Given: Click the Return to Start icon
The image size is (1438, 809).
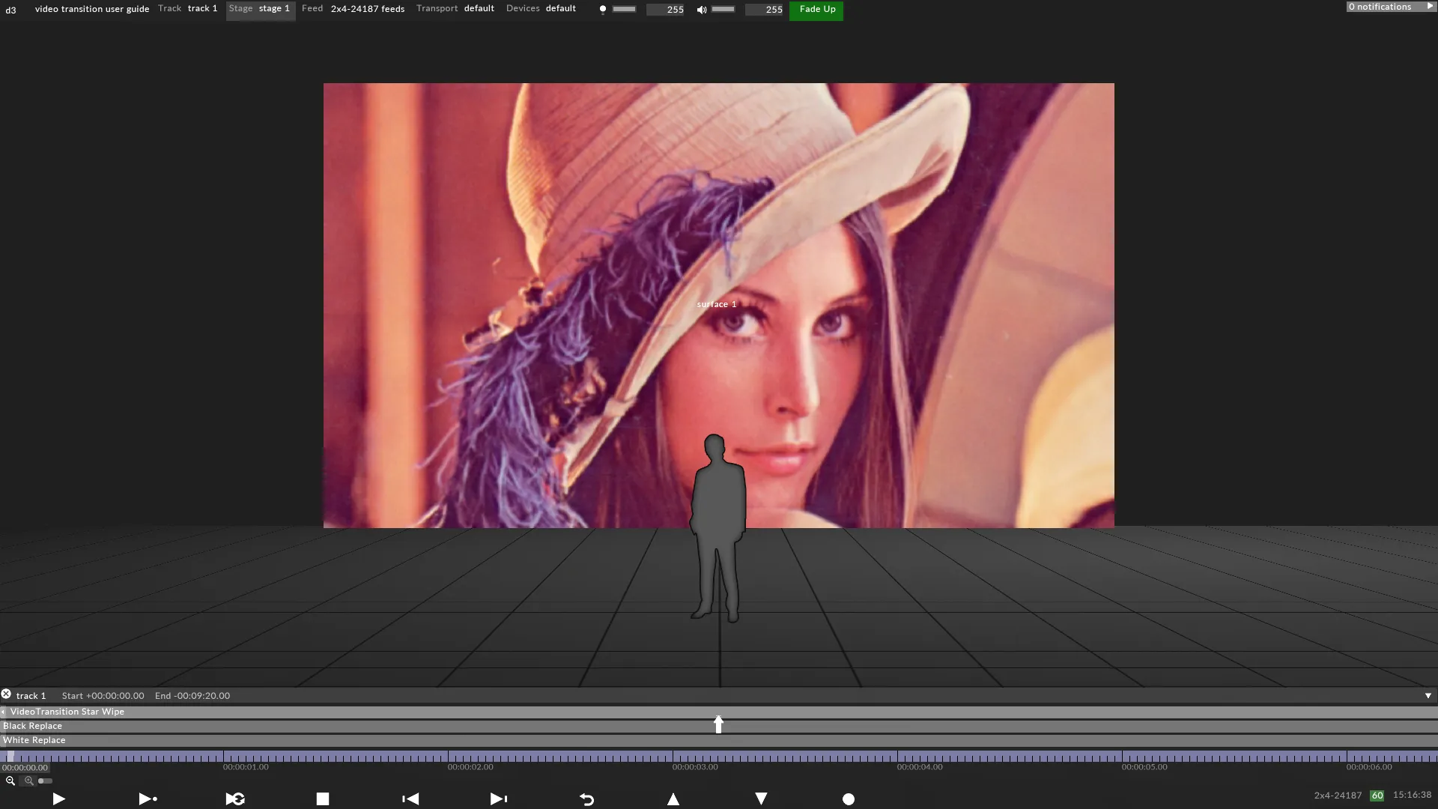Looking at the screenshot, I should (x=587, y=799).
